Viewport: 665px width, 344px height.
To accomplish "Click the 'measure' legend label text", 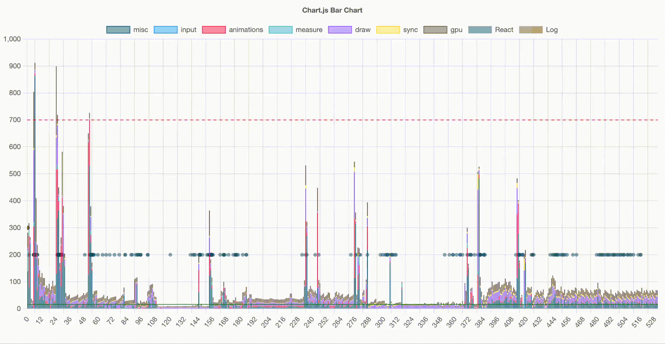I will (309, 30).
